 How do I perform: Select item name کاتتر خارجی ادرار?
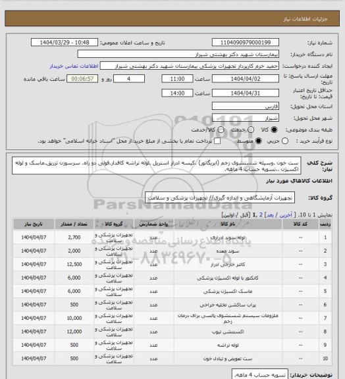pyautogui.click(x=228, y=265)
